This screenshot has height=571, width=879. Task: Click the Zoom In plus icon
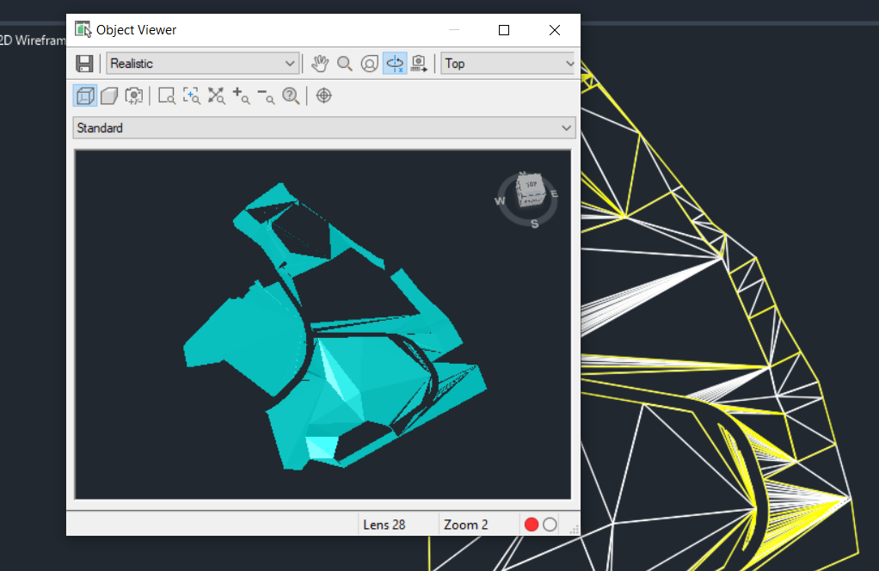(x=242, y=95)
